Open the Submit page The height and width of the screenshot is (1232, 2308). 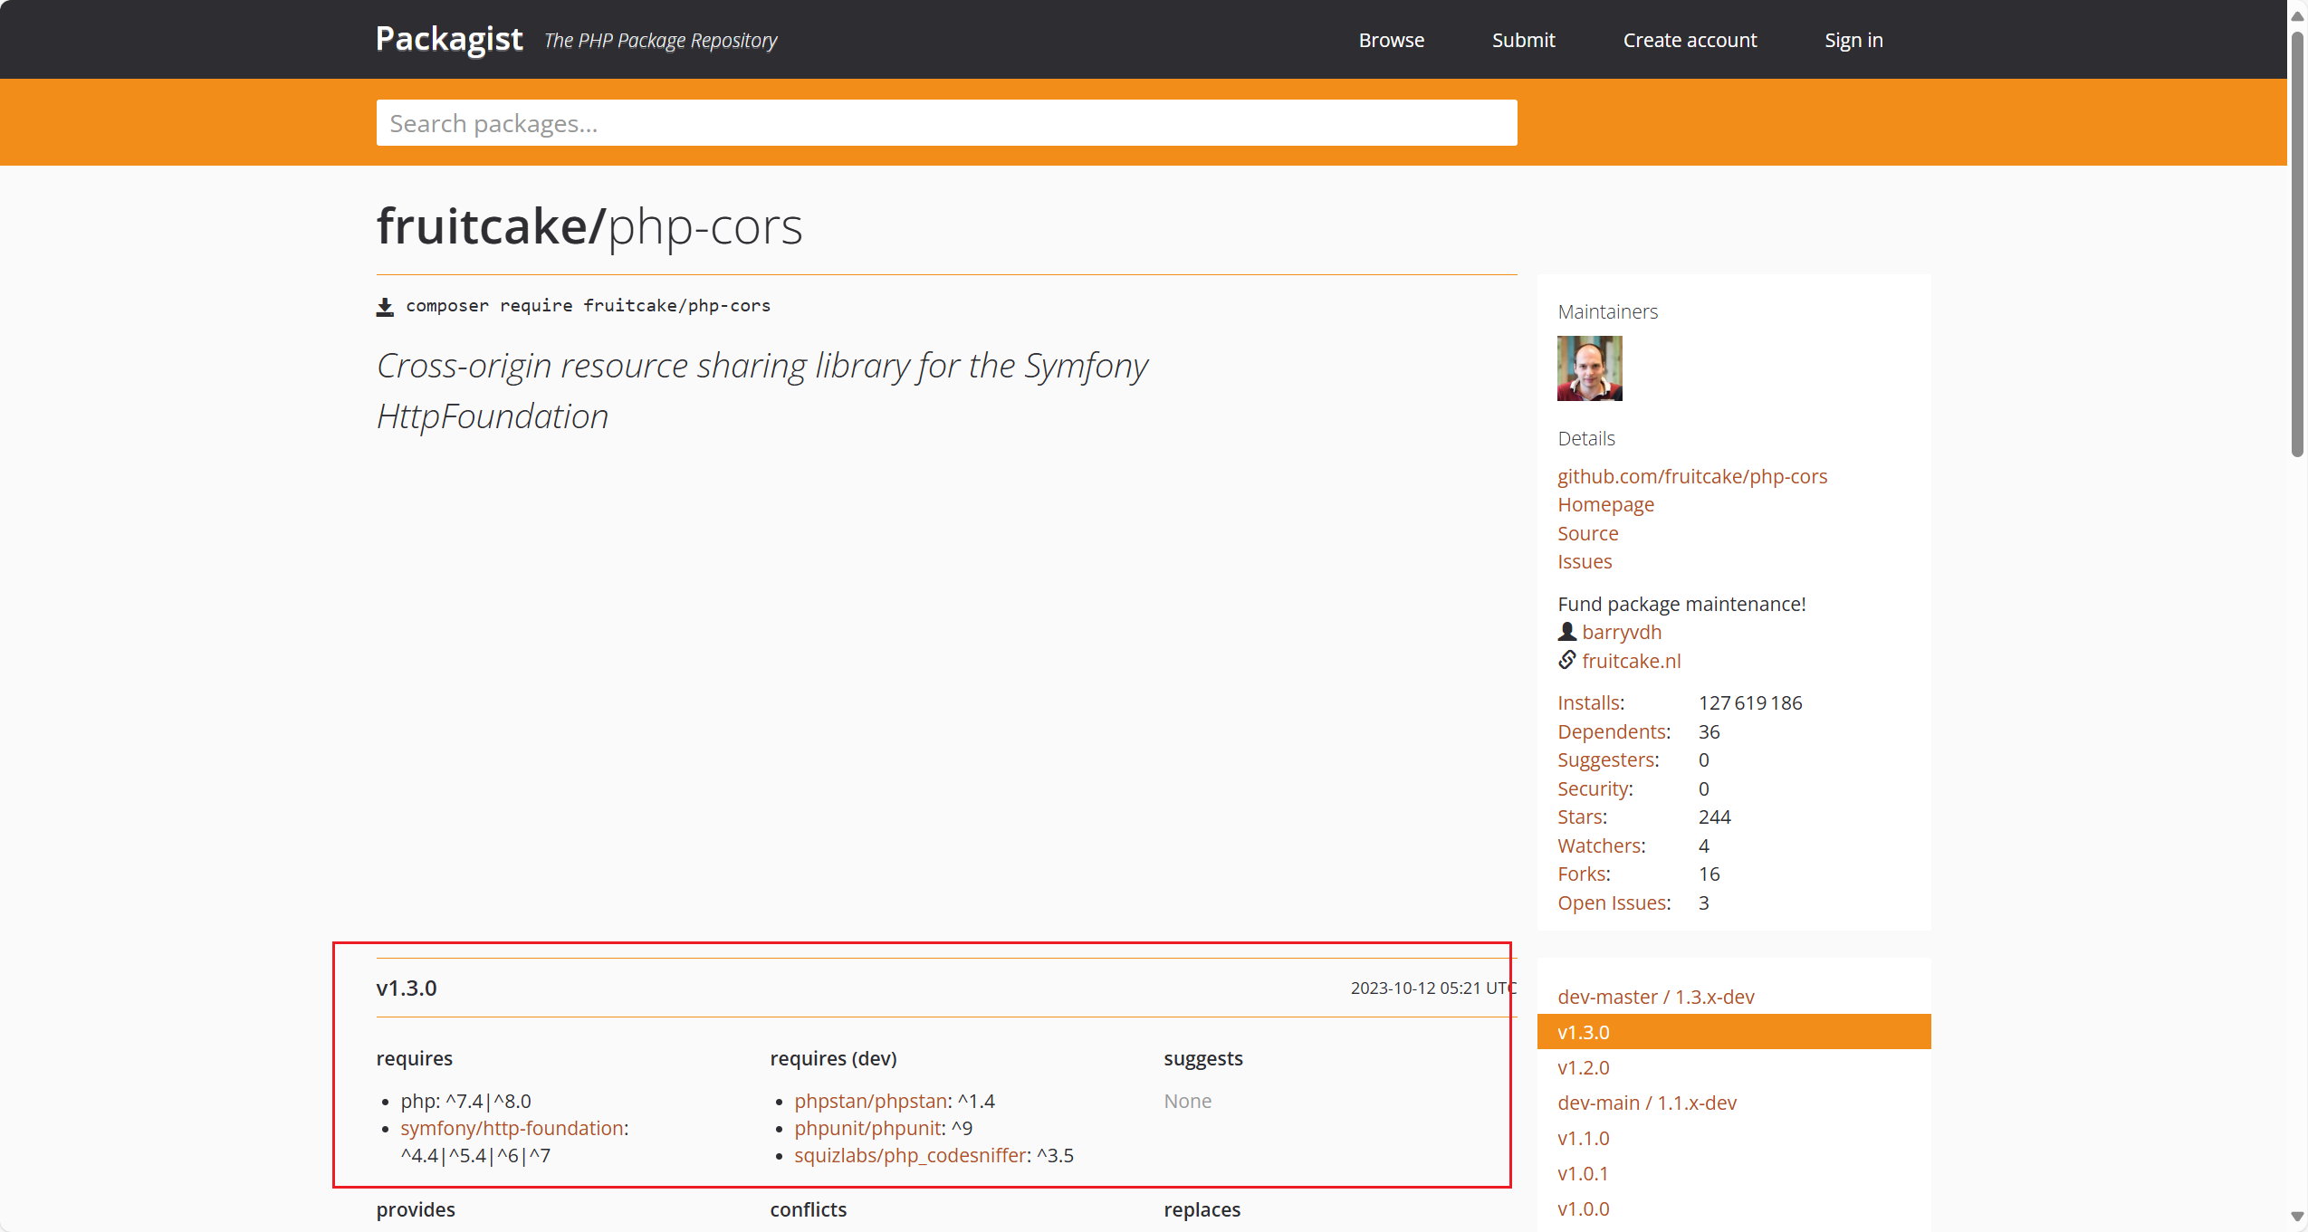pyautogui.click(x=1523, y=40)
